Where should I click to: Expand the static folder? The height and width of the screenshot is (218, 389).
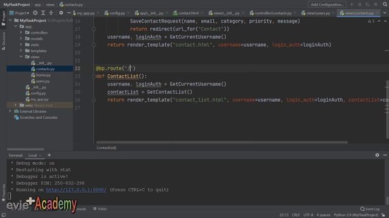21,44
